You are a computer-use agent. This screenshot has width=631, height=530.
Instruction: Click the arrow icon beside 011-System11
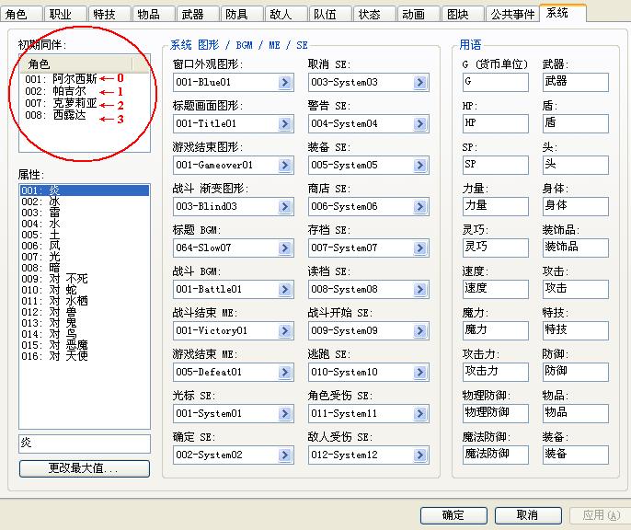point(420,414)
